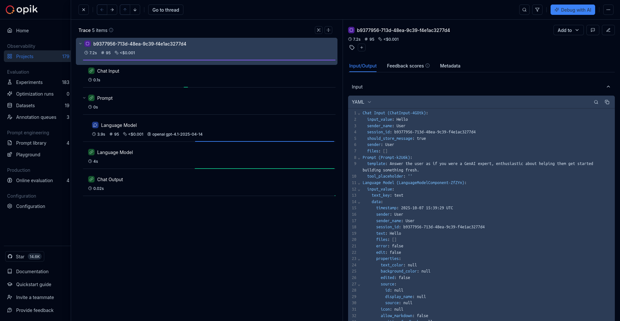Click the pencil edit icon
The image size is (620, 321).
point(608,30)
